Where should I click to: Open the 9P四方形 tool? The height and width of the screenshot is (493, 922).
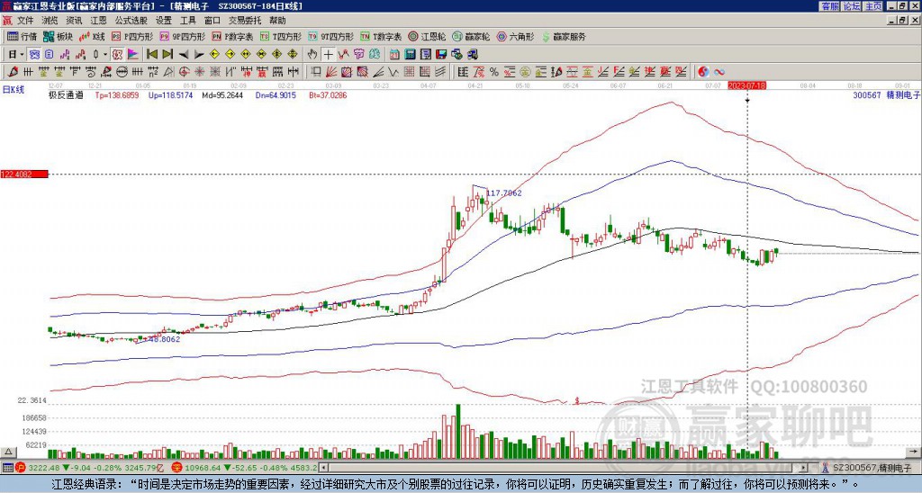(x=182, y=36)
